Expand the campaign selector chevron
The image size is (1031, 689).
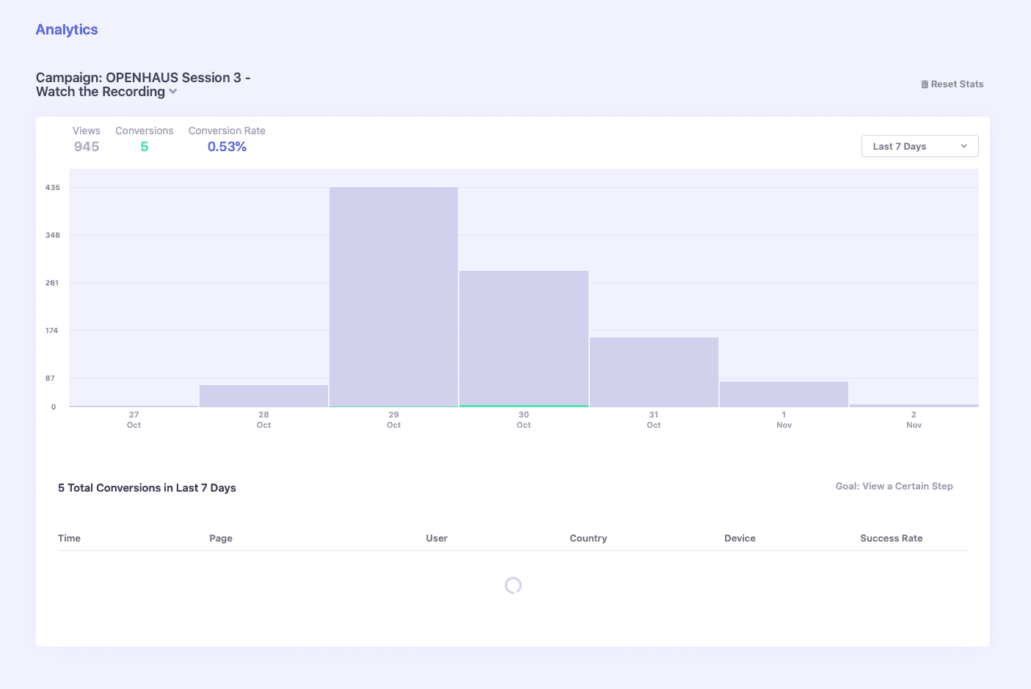tap(173, 92)
